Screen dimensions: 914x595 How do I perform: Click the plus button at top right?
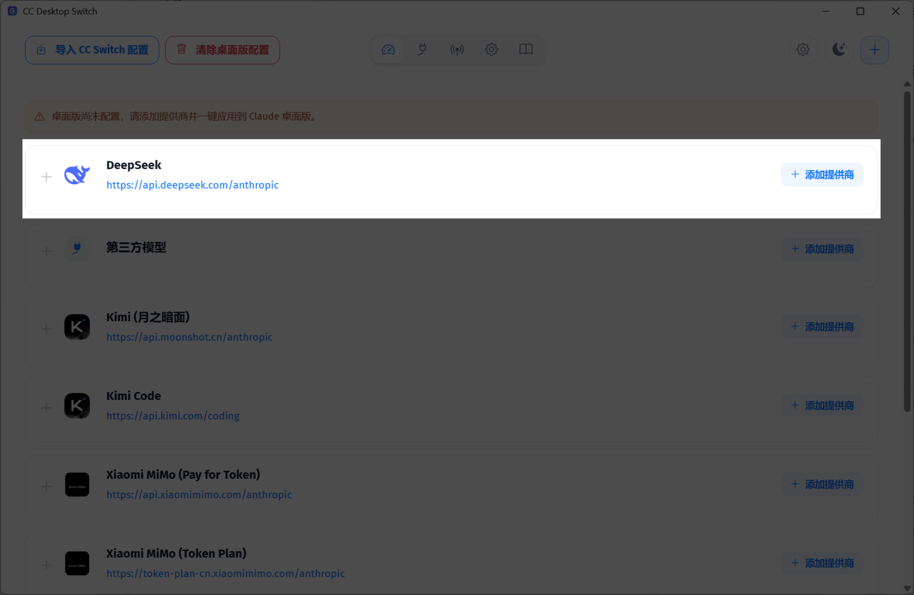pos(875,50)
